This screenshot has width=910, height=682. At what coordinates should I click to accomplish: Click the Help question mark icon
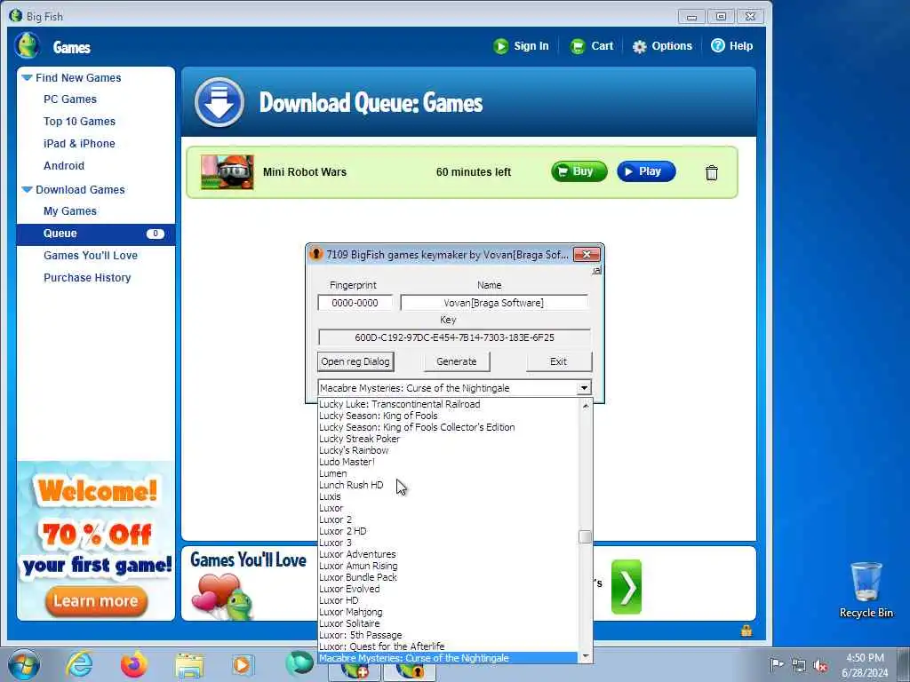pos(718,45)
